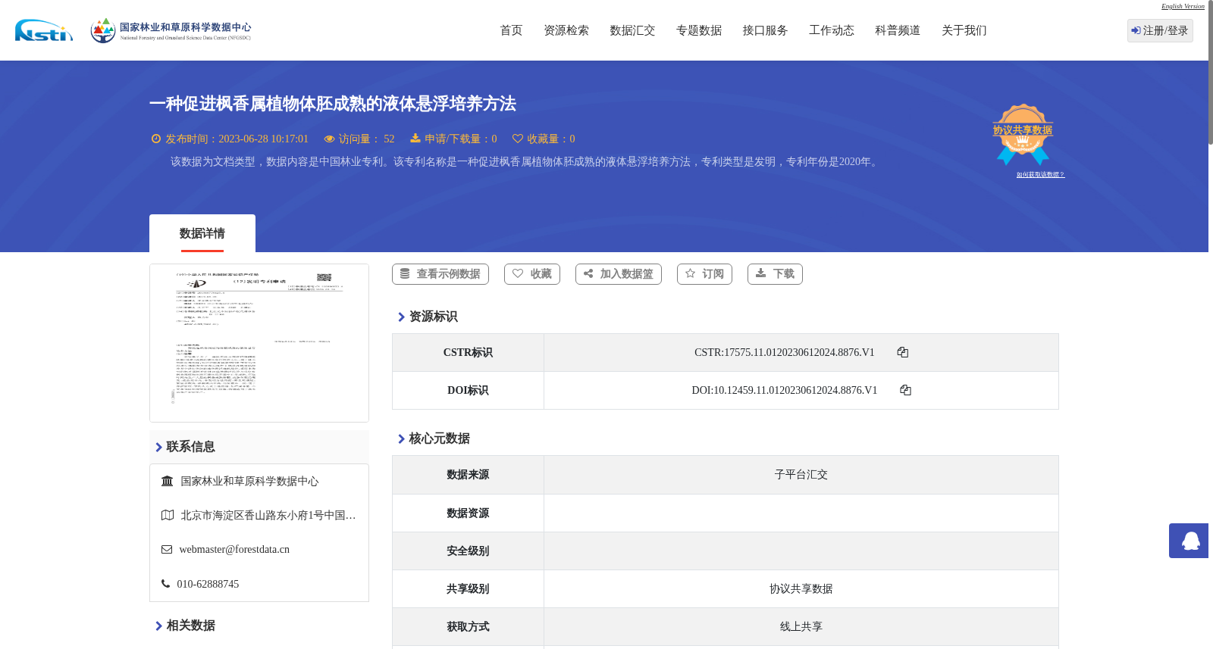Open the 关于我们 menu item

(x=964, y=30)
